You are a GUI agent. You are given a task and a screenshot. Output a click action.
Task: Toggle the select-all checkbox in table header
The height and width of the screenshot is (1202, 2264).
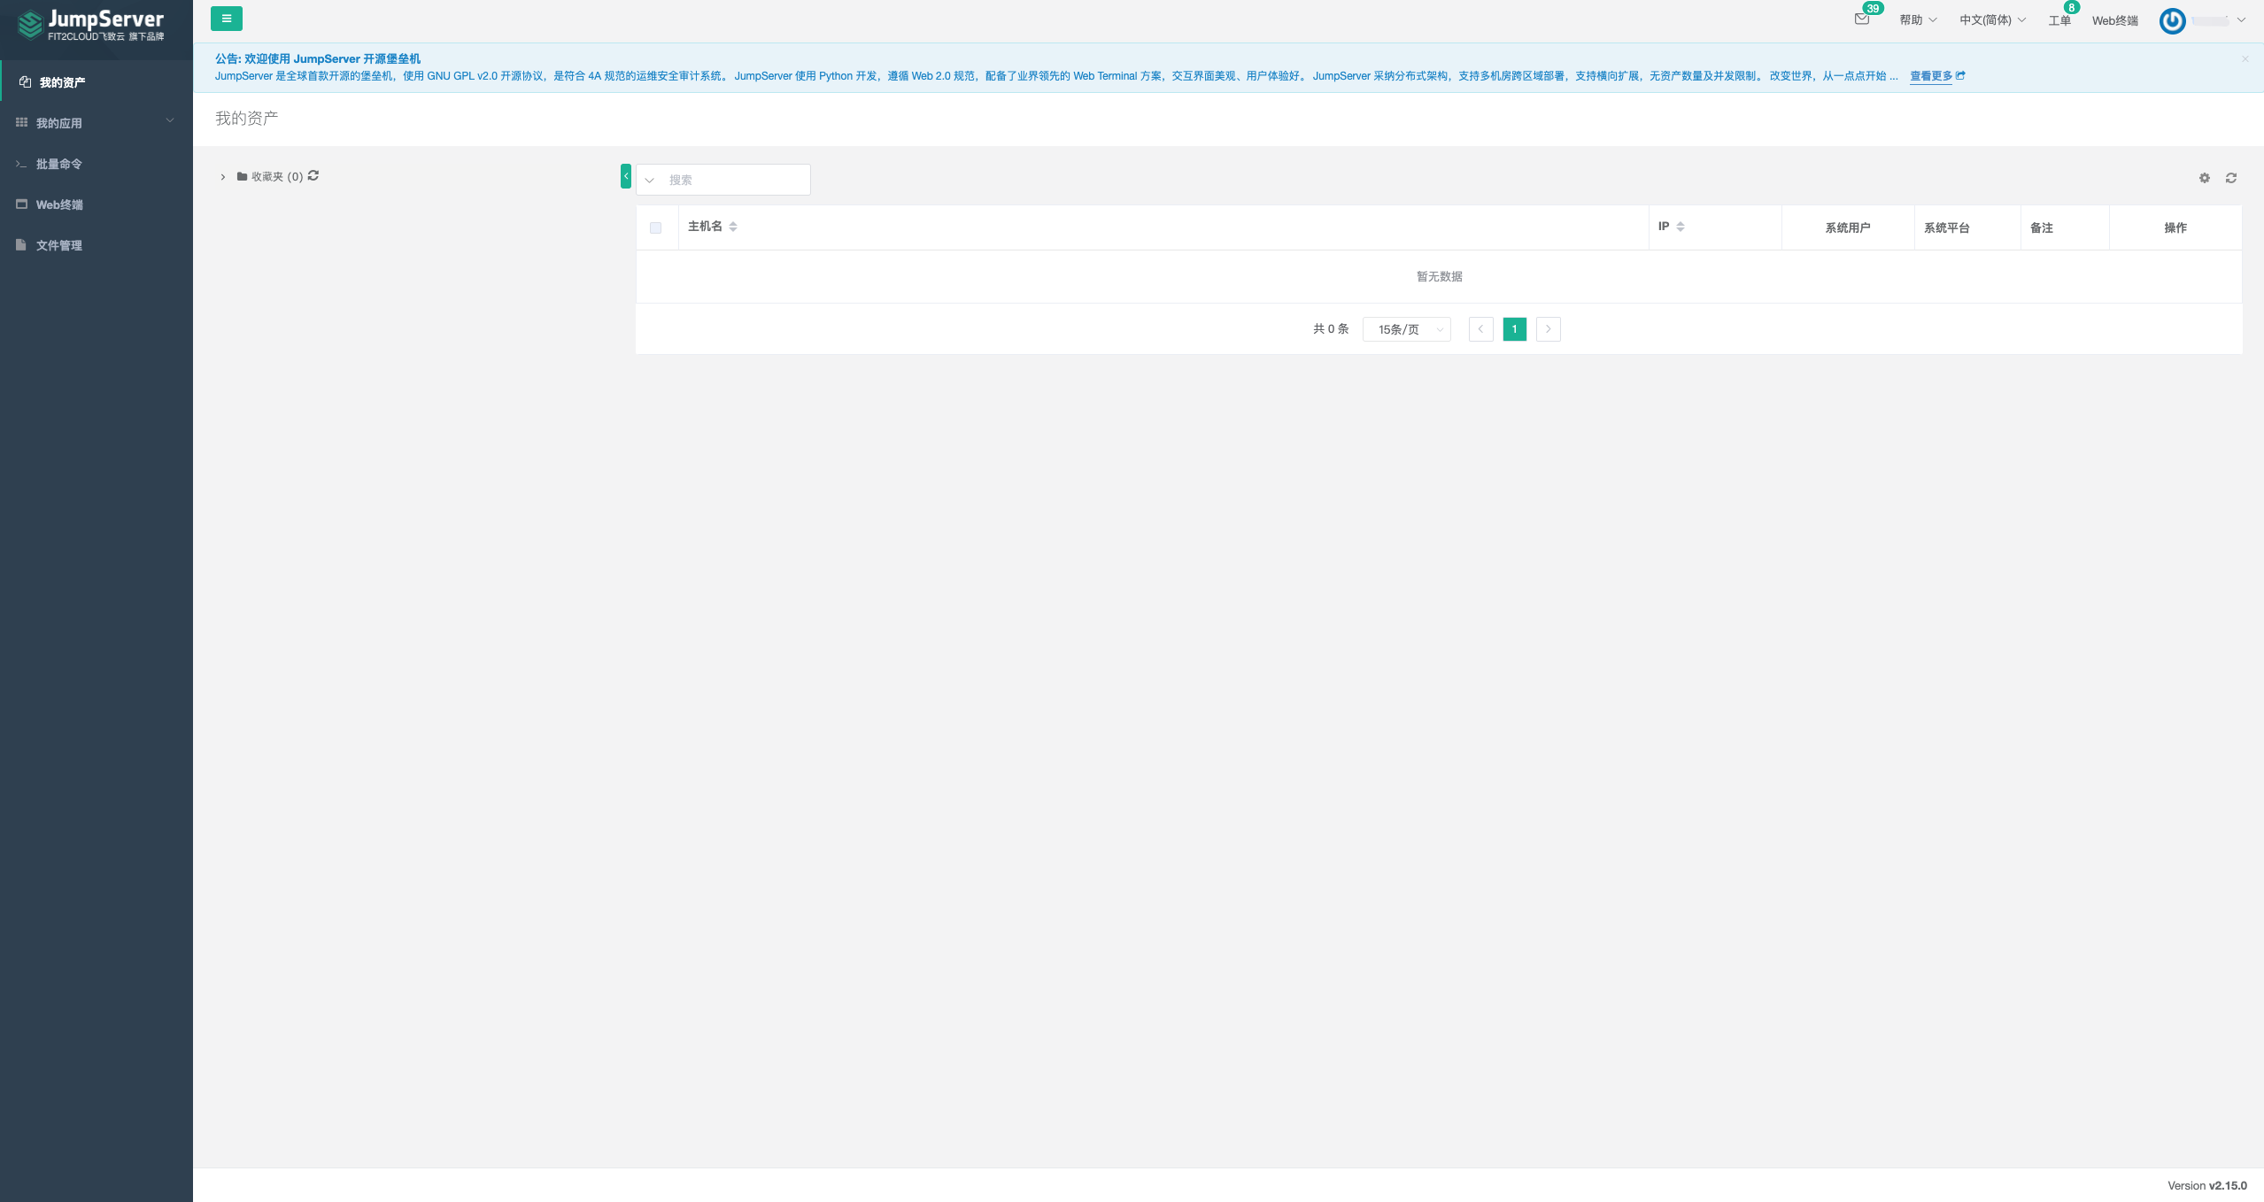[655, 227]
